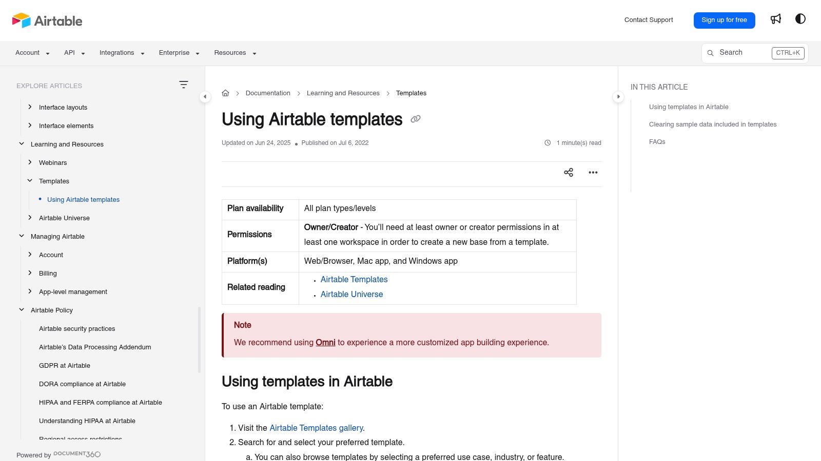Click Using templates in Airtable in the outline
The width and height of the screenshot is (821, 461).
pos(689,107)
